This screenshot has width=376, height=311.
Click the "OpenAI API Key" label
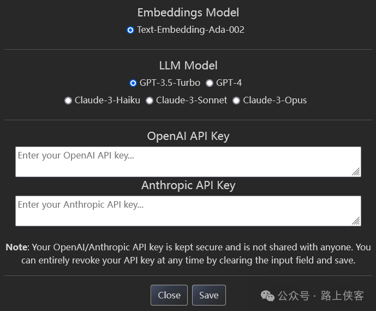point(188,136)
